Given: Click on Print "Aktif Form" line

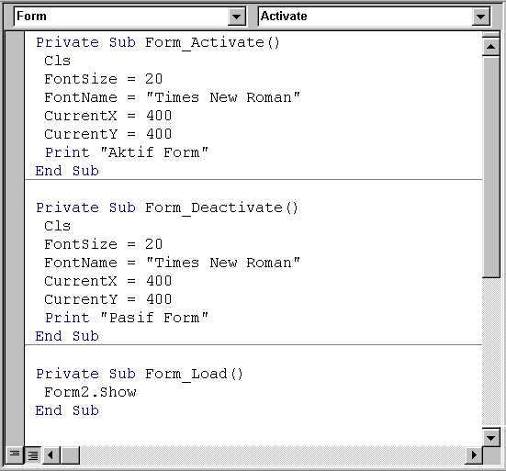Looking at the screenshot, I should click(x=127, y=152).
